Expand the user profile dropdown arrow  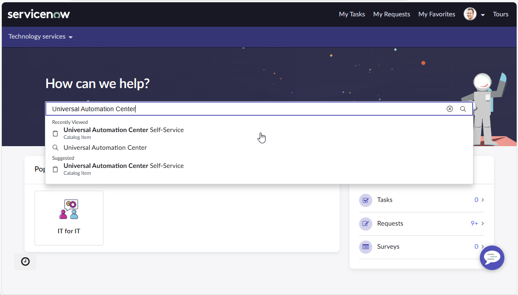click(x=483, y=15)
